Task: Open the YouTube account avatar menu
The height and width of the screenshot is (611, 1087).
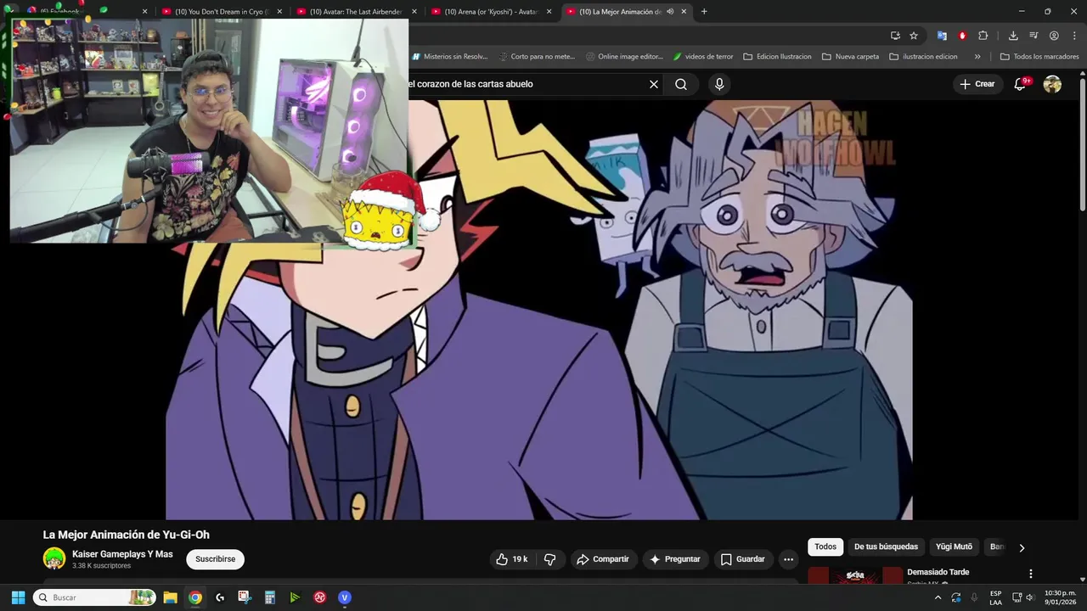Action: pos(1052,84)
